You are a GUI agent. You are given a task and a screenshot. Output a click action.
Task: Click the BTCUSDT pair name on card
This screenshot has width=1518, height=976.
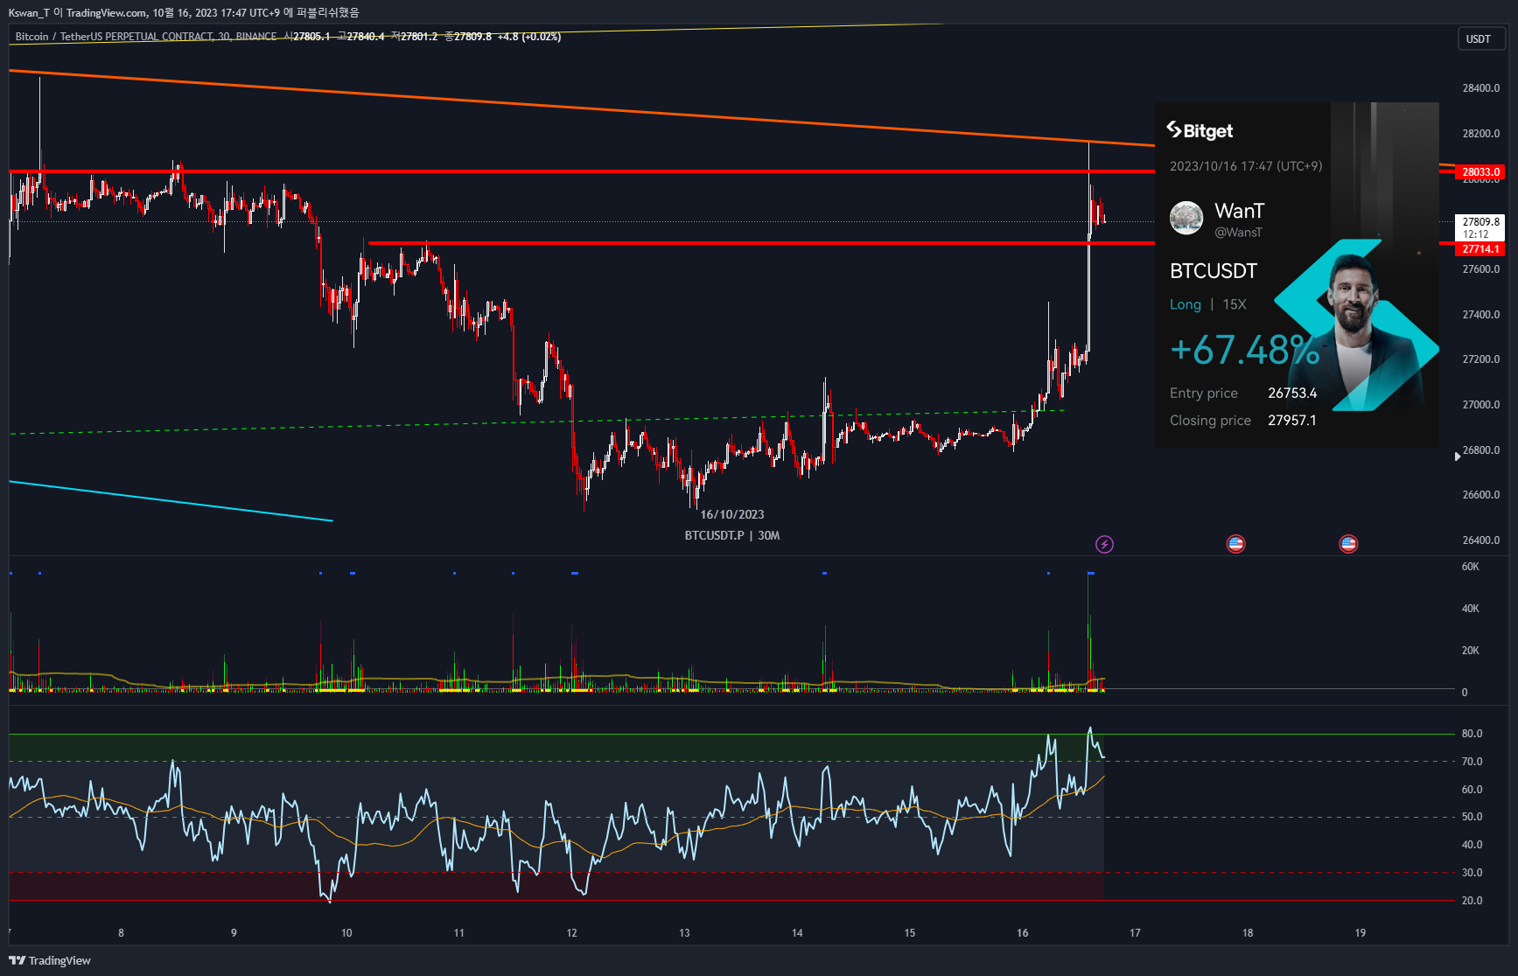tap(1214, 271)
